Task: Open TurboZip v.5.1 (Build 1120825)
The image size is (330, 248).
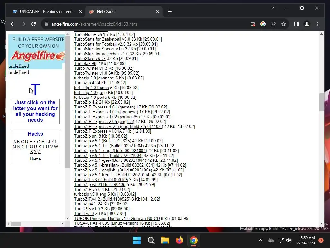Action: point(102,141)
